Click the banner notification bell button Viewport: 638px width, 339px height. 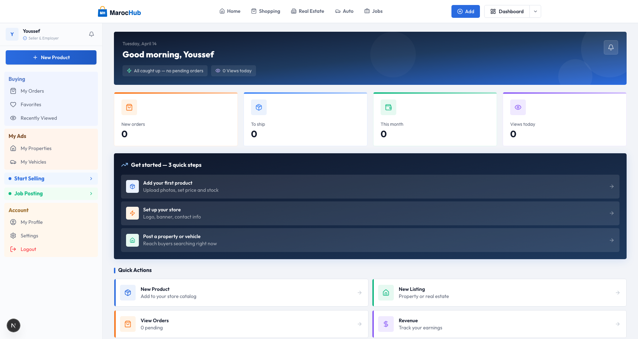pos(611,47)
